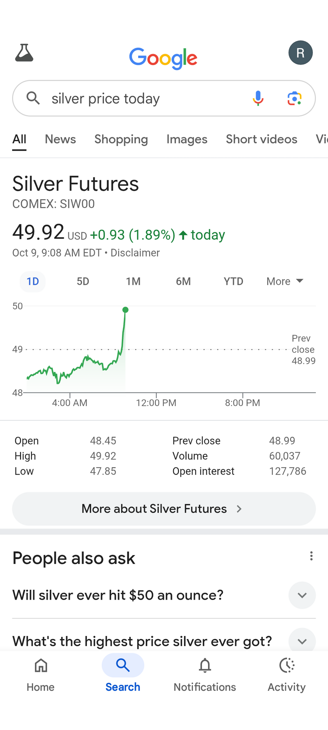Image resolution: width=328 pixels, height=730 pixels.
Task: Switch chart to 5D range
Action: (x=83, y=282)
